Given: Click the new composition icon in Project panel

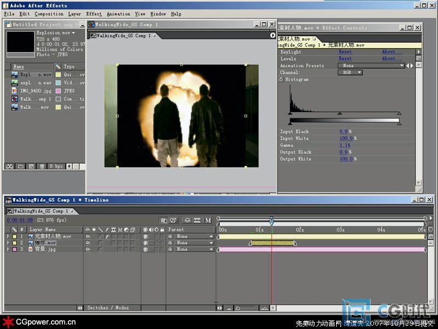Looking at the screenshot, I should (31, 166).
